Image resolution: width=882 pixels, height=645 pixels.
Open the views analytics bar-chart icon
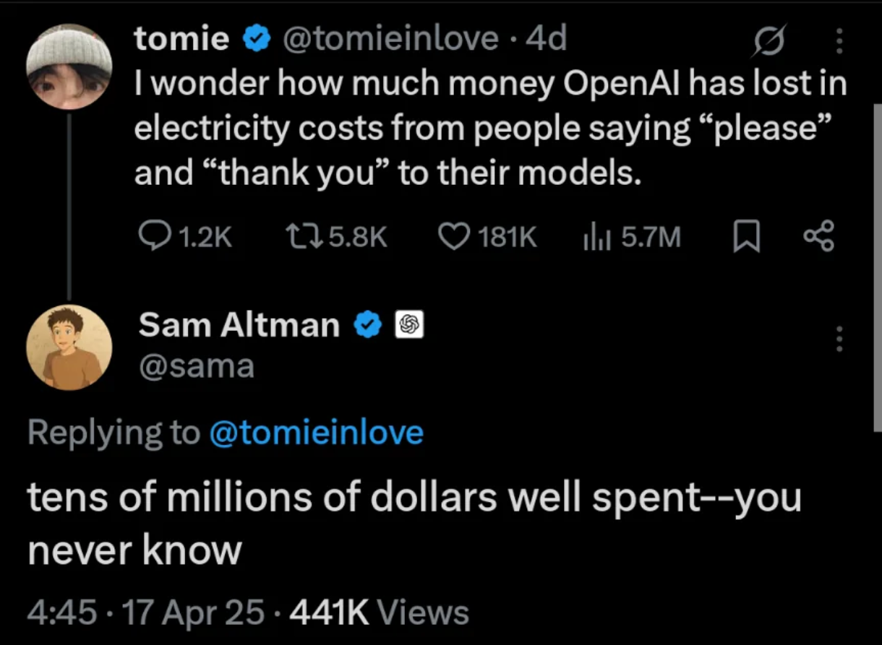pos(594,238)
